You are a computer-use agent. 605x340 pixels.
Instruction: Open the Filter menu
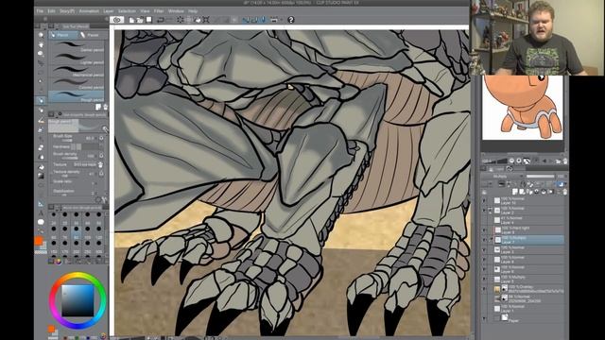159,11
